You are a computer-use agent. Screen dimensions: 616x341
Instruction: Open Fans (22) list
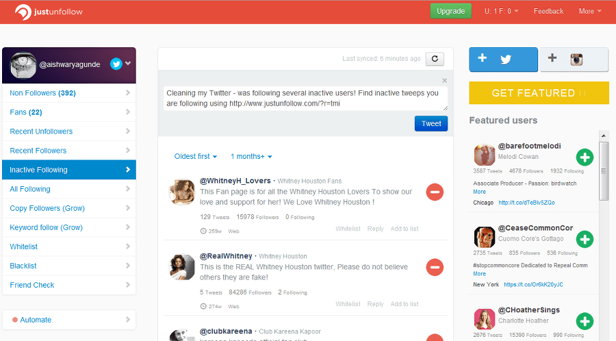click(69, 112)
